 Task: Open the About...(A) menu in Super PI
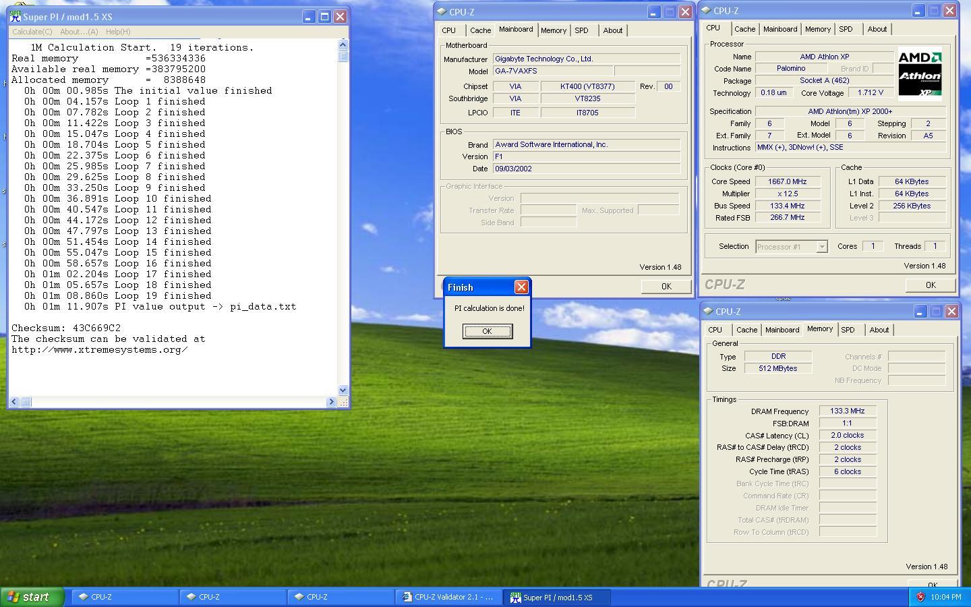pyautogui.click(x=79, y=32)
